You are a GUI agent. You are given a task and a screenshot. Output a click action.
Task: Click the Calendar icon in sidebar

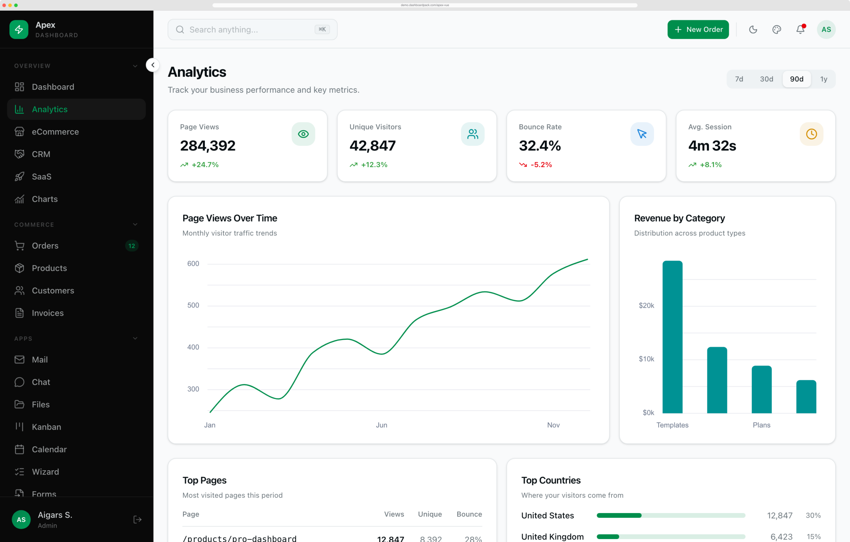(19, 449)
